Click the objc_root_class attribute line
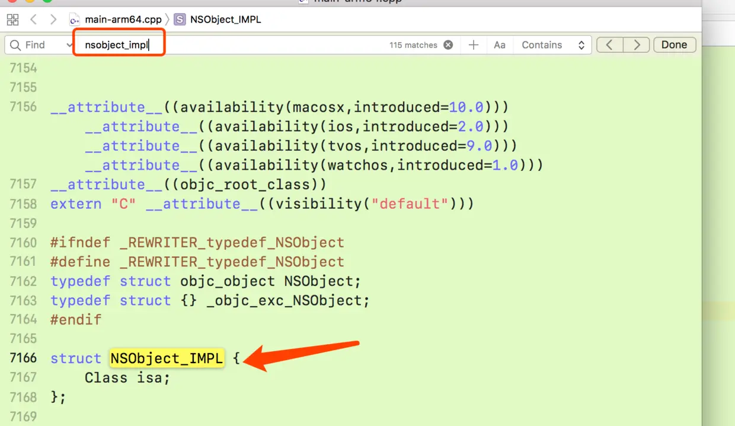Screen dimensions: 735x426 [x=188, y=185]
